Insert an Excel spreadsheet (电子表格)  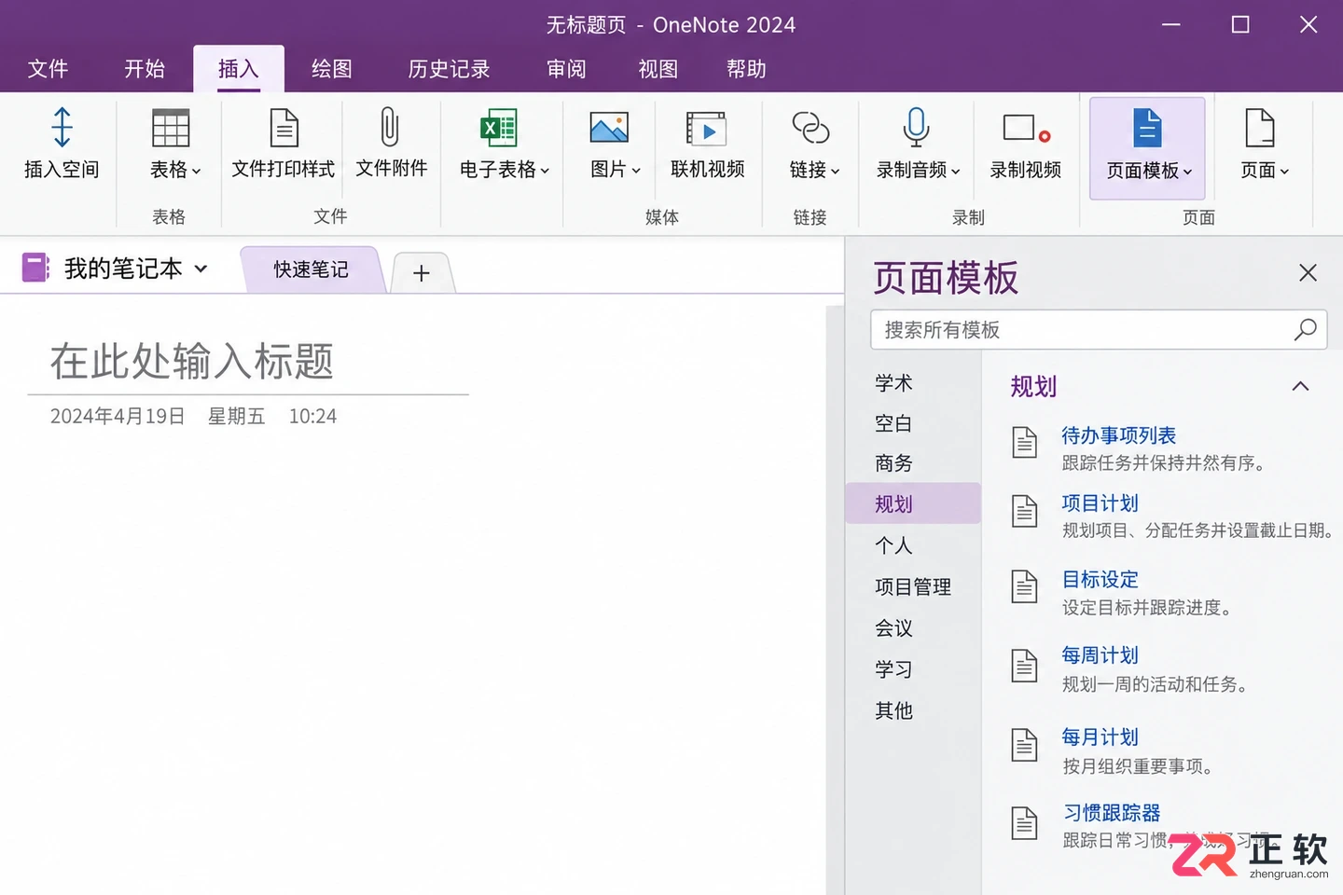(499, 128)
